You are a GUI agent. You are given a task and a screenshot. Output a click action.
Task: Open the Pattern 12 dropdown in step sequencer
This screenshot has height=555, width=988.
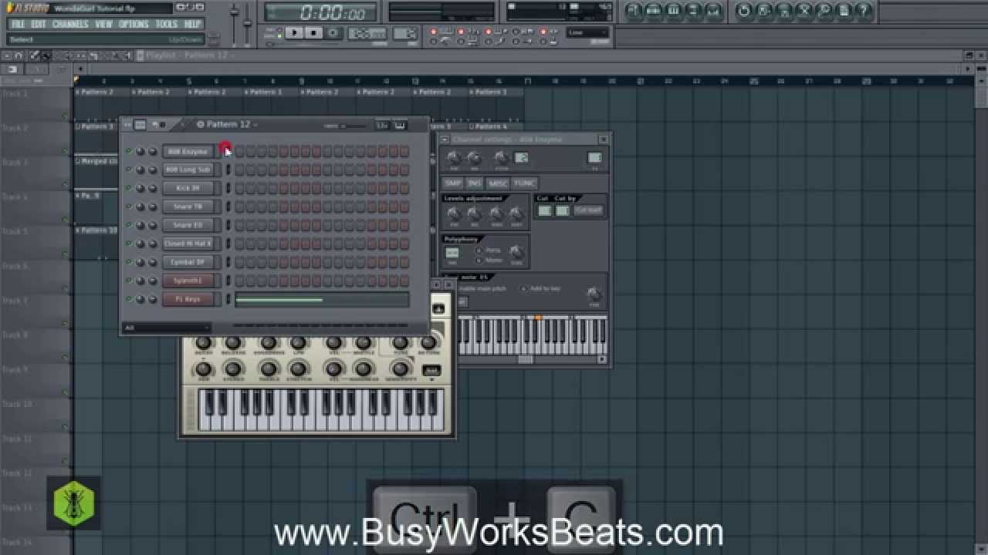(228, 124)
